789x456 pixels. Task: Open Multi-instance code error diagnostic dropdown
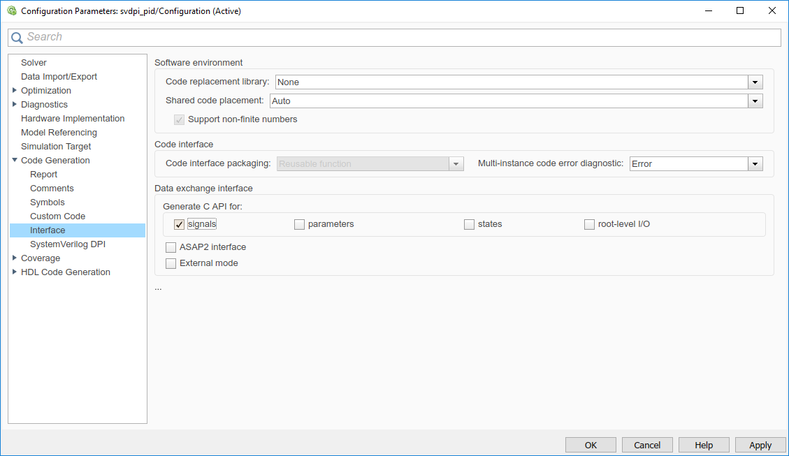[x=755, y=164]
